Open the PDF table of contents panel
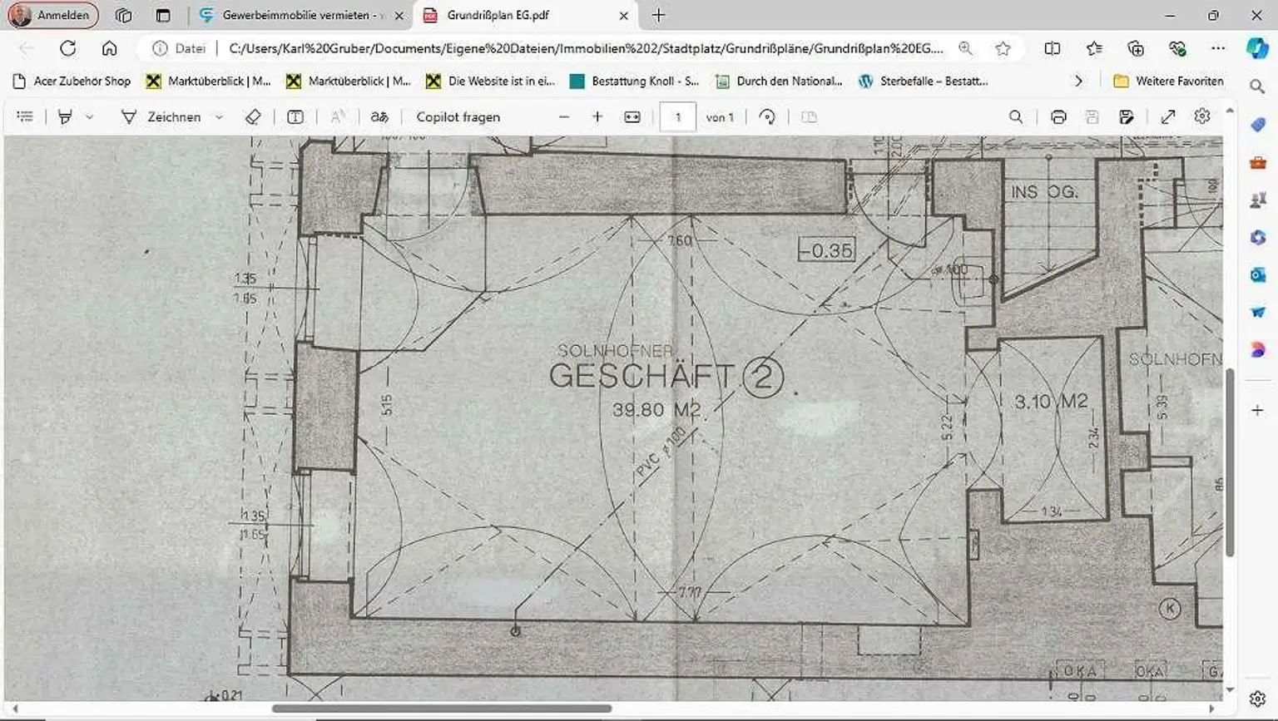The image size is (1278, 721). 25,117
